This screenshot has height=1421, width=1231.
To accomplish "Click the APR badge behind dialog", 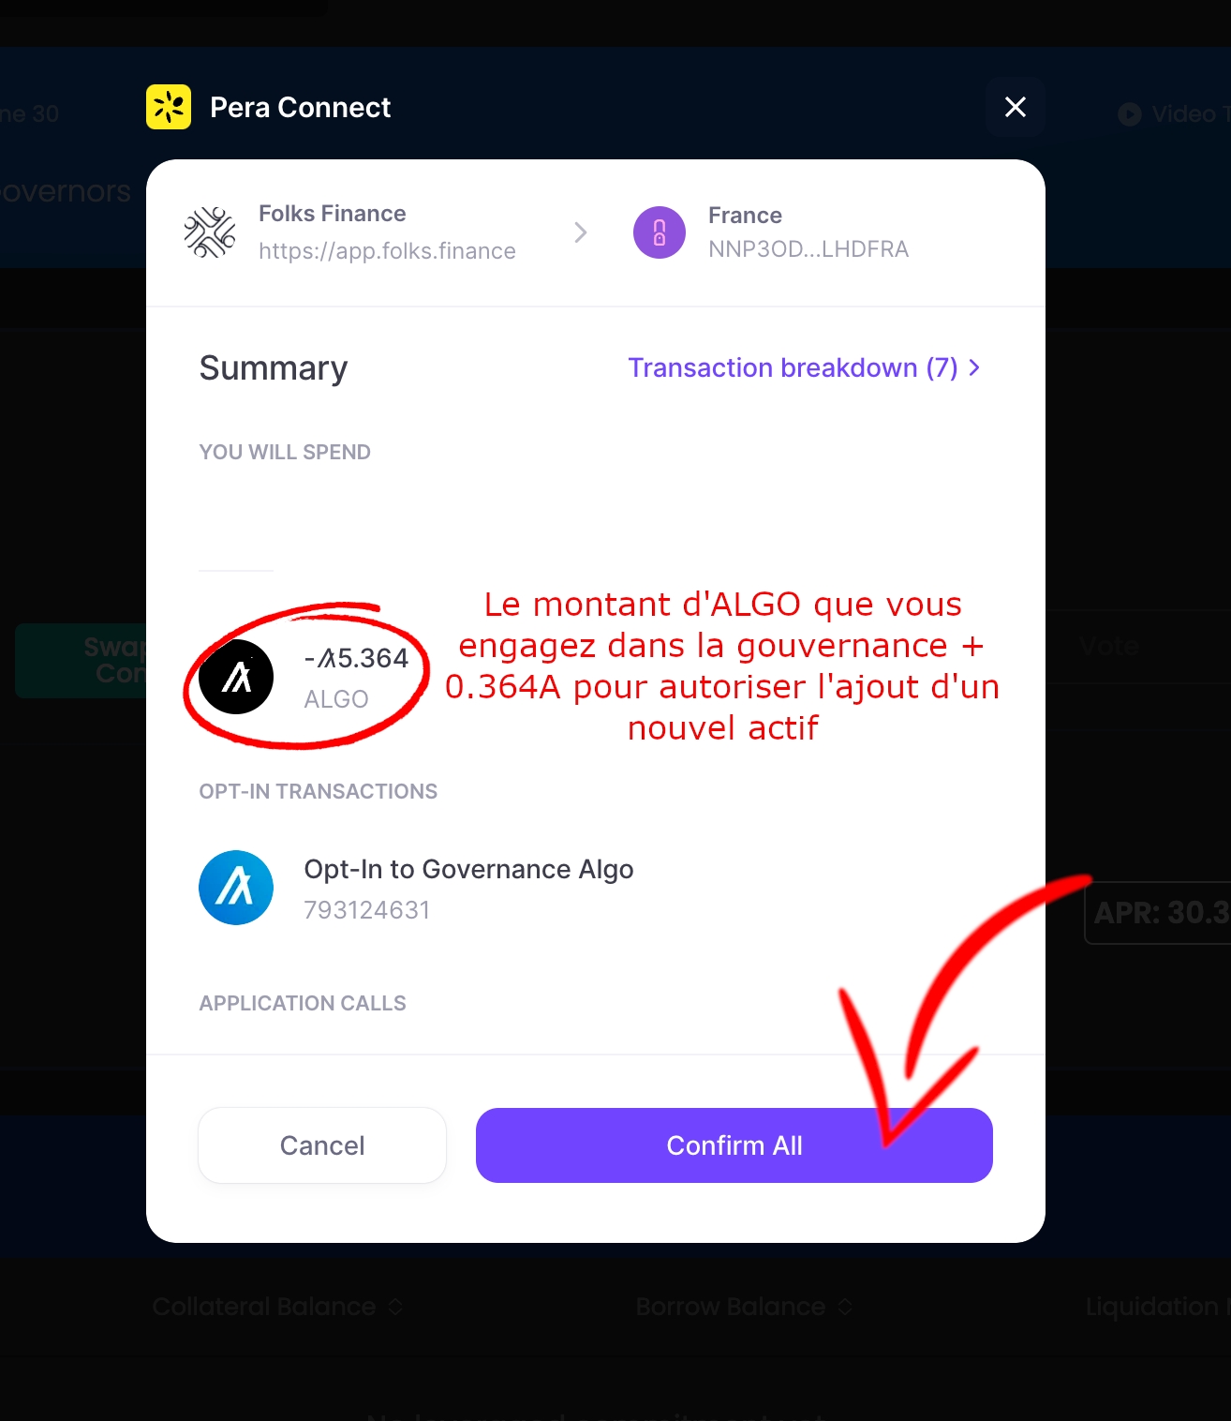I will (x=1158, y=912).
